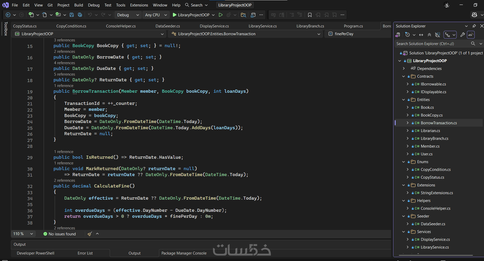Click "5 references" above ReturnDate property
The width and height of the screenshot is (484, 261).
click(x=64, y=74)
